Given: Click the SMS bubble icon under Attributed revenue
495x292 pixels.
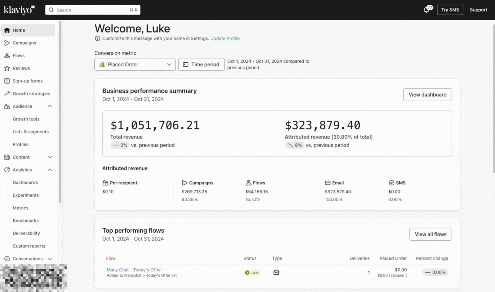Looking at the screenshot, I should 391,183.
